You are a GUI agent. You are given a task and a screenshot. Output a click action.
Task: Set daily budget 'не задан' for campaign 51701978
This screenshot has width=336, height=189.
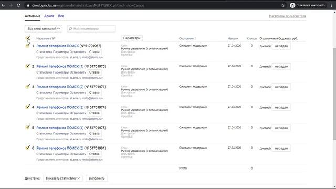(281, 128)
